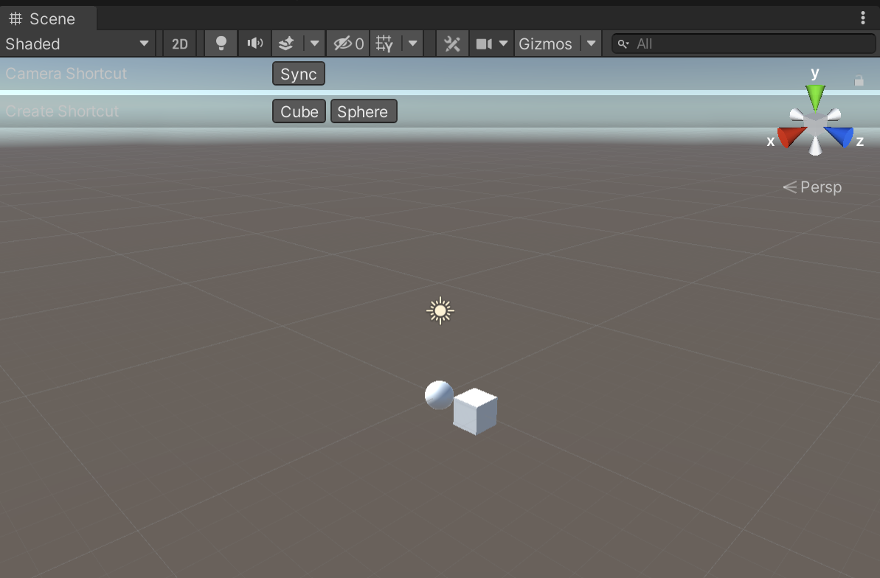Create a Sphere via shortcut button
This screenshot has height=578, width=880.
363,111
